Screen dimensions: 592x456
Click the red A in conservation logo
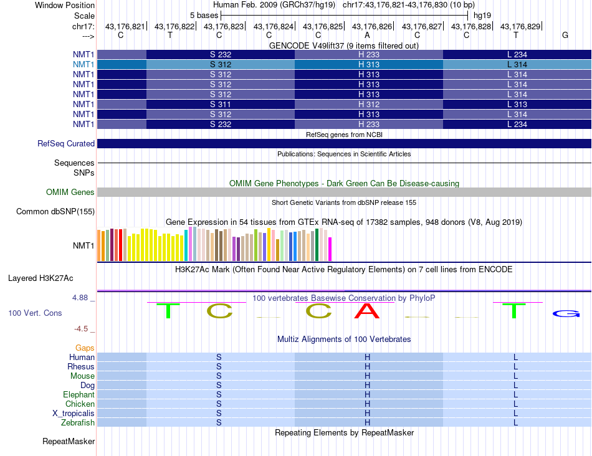click(367, 311)
